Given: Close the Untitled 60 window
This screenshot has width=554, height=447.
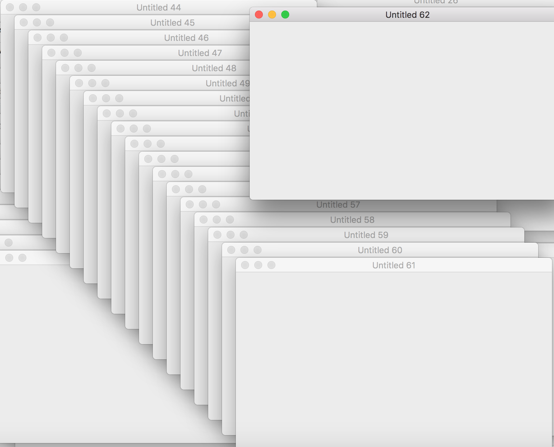Looking at the screenshot, I should tap(231, 250).
